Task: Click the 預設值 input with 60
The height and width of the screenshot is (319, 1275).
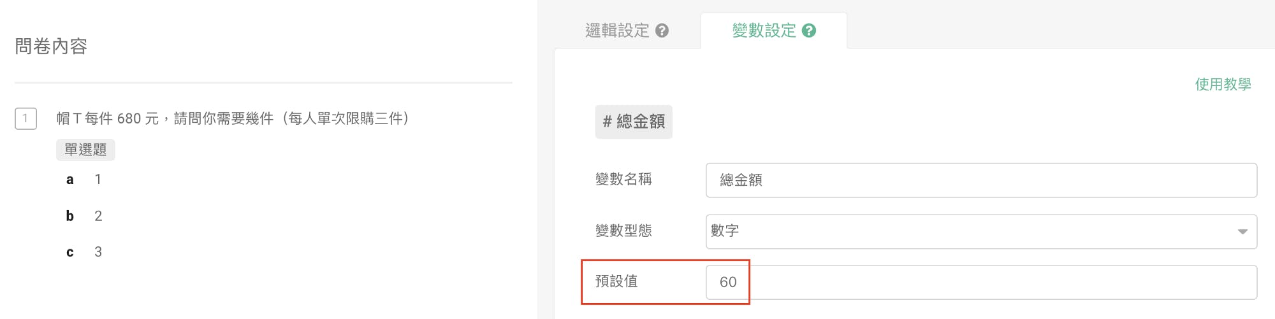Action: tap(980, 282)
